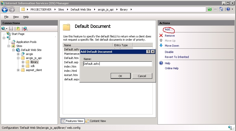Select the Sites node
Image resolution: width=236 pixels, height=131 pixels.
click(x=19, y=46)
